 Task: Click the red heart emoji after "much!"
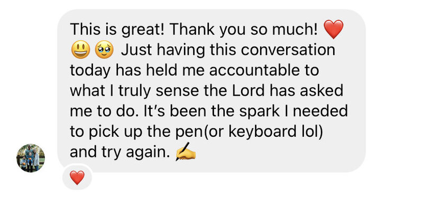[334, 29]
